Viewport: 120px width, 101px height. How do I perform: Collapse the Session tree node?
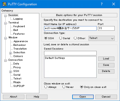point(5,16)
